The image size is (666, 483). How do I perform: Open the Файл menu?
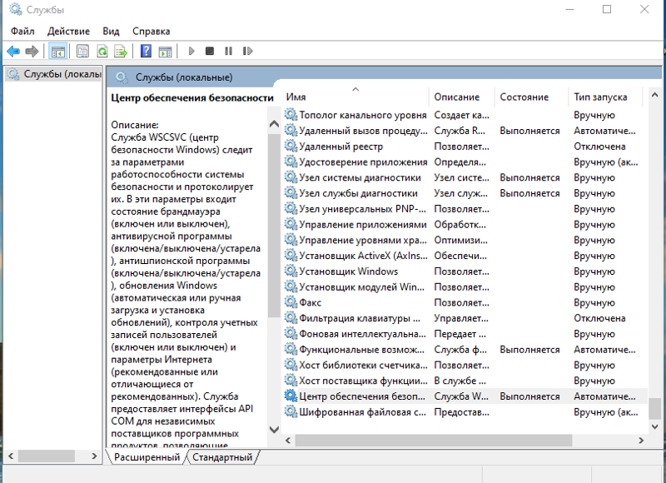22,31
